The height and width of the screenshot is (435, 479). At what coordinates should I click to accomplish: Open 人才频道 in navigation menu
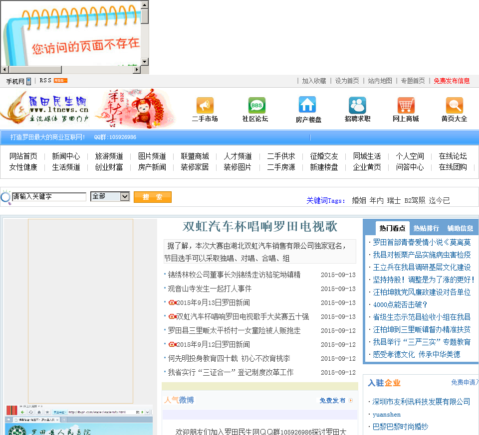[238, 156]
